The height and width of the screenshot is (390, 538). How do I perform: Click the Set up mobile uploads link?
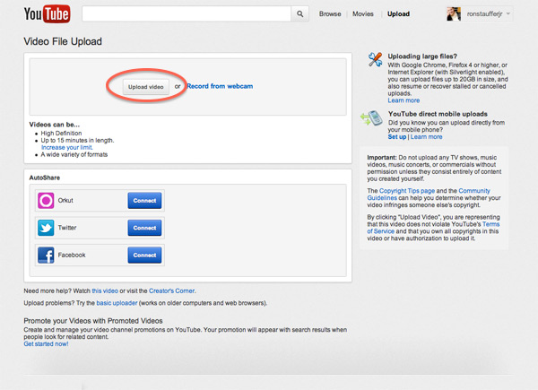397,137
